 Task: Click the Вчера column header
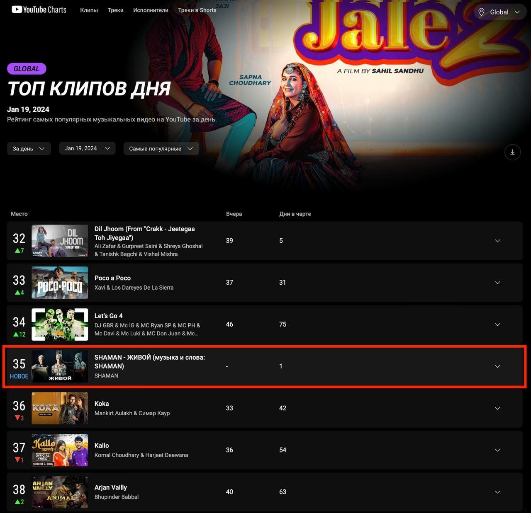pos(234,214)
